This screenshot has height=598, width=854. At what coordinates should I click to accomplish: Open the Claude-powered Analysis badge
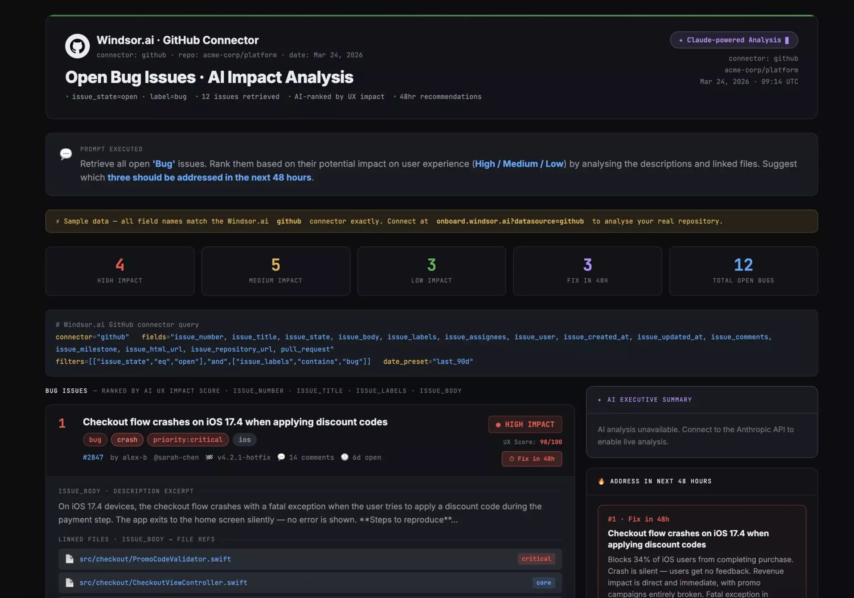tap(734, 40)
